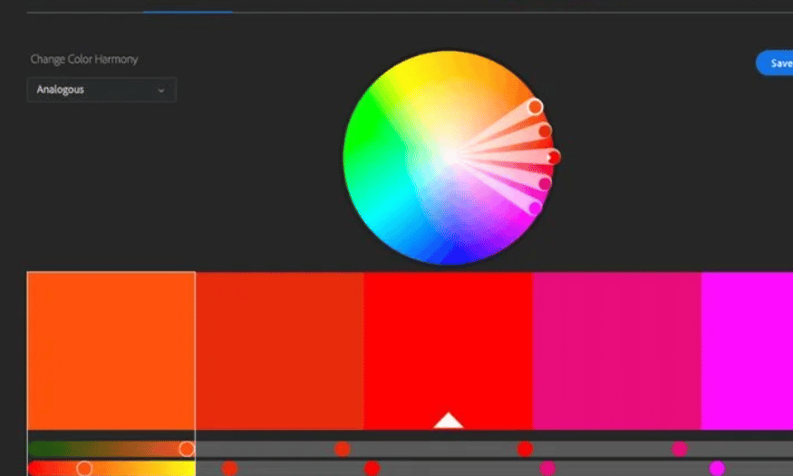Select the magenta handle on the color wheel
Viewport: 793px width, 476px height.
tap(535, 208)
